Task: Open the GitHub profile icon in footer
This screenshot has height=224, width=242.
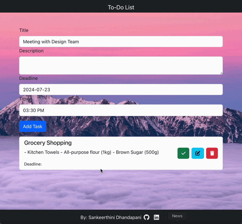Action: 146,217
